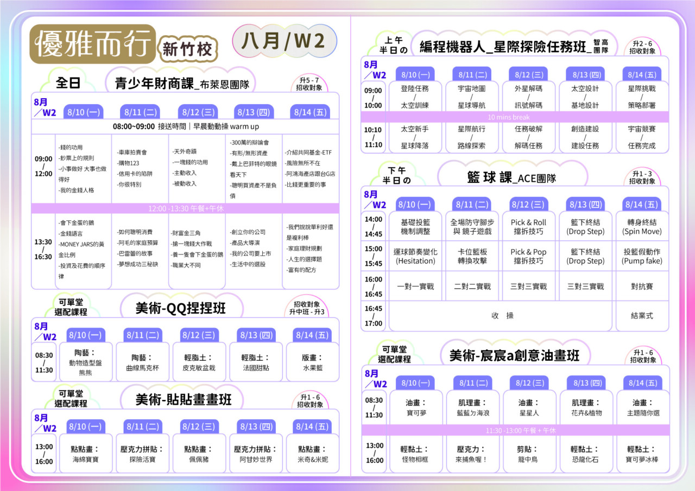Select 8/14 (五) tab in 籃球課 schedule
Screen dimensions: 695x491
pyautogui.click(x=642, y=205)
